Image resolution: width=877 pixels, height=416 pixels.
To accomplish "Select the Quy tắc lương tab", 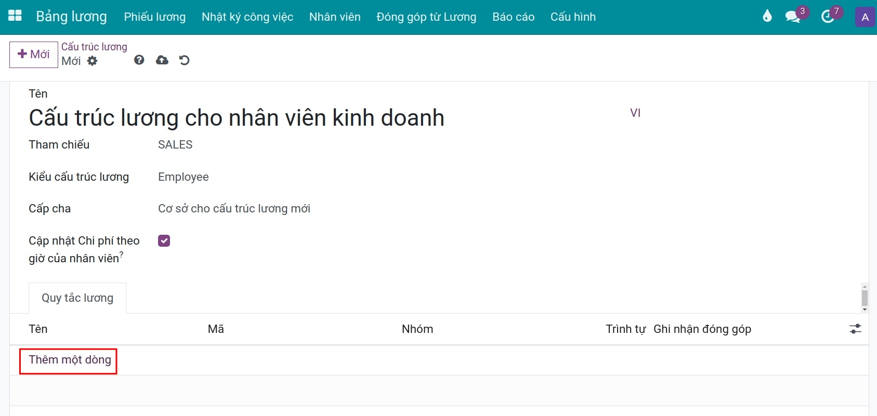I will pyautogui.click(x=77, y=298).
